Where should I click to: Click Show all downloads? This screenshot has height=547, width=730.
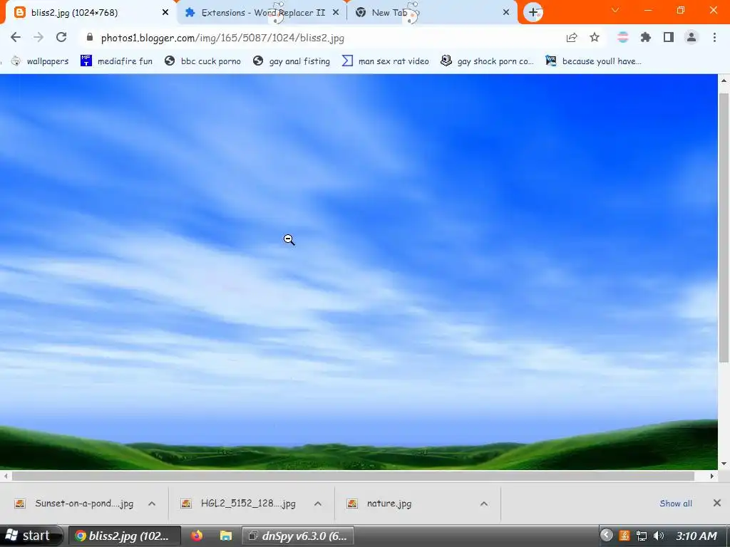coord(676,504)
